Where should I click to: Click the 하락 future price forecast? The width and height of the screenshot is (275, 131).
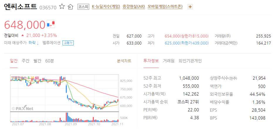click(34, 43)
